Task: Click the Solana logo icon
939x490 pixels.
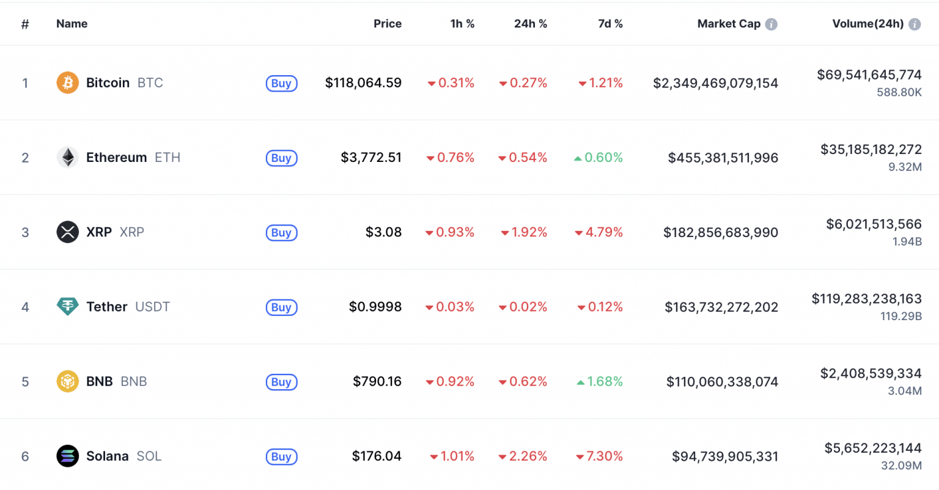Action: coord(67,456)
